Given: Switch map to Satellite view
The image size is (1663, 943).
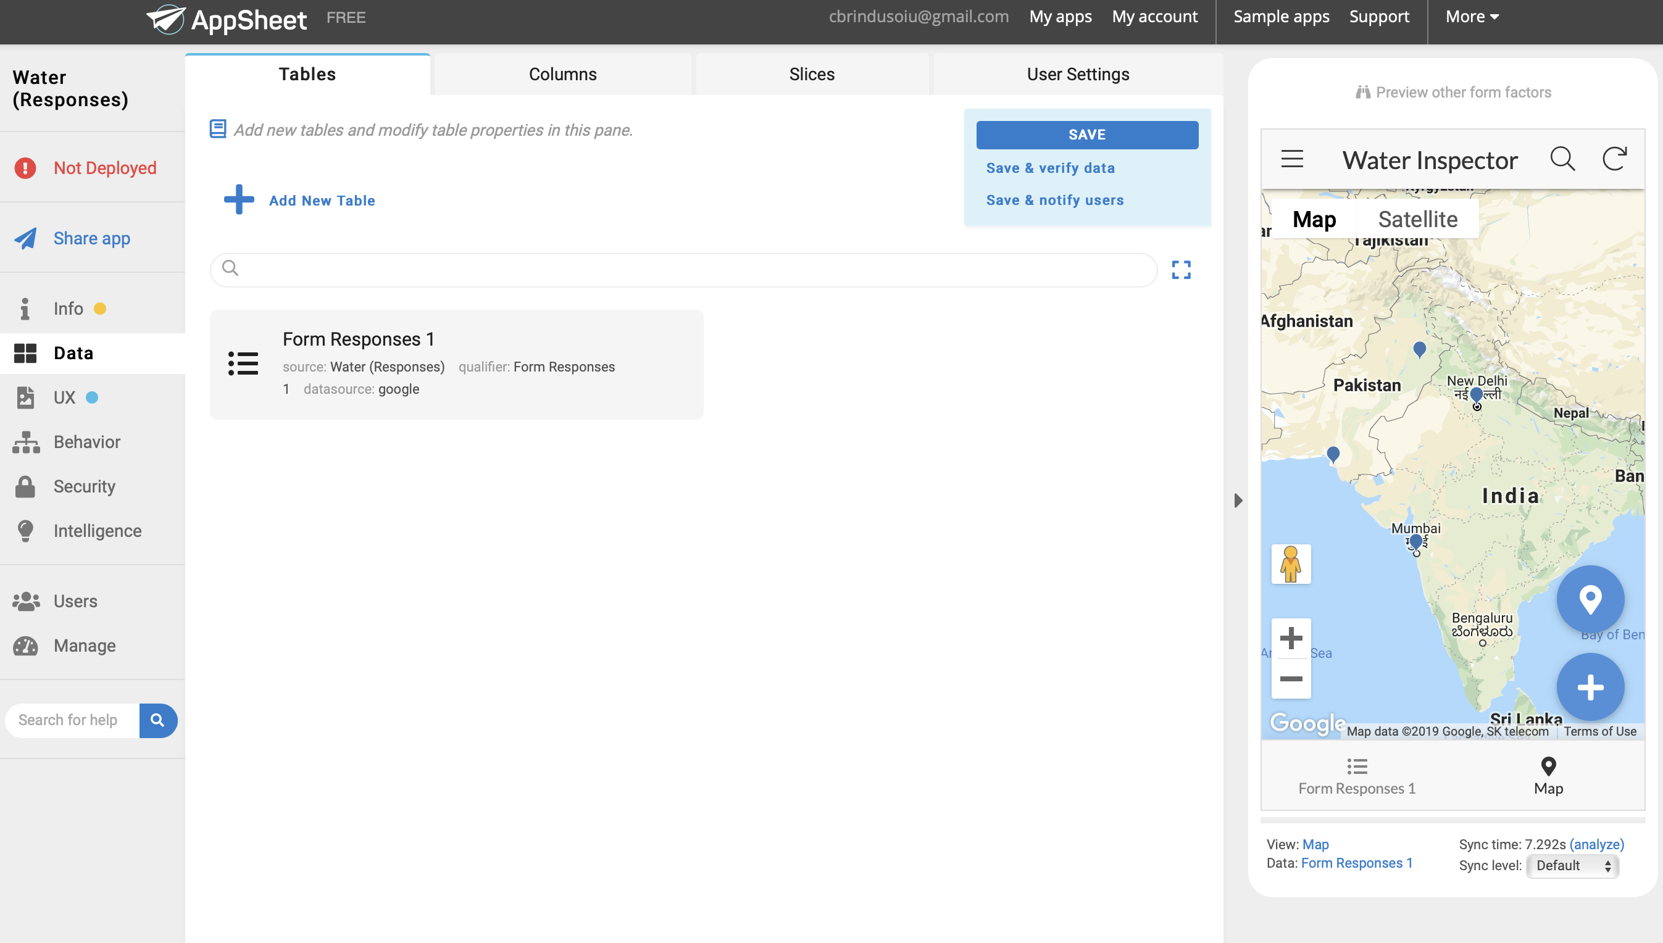Looking at the screenshot, I should click(1417, 220).
